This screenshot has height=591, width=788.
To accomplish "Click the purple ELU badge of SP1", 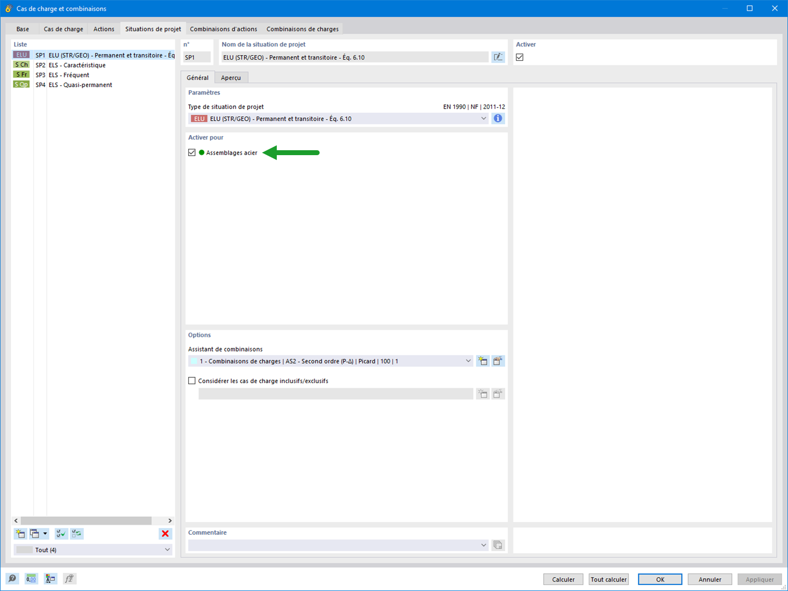I will [22, 55].
